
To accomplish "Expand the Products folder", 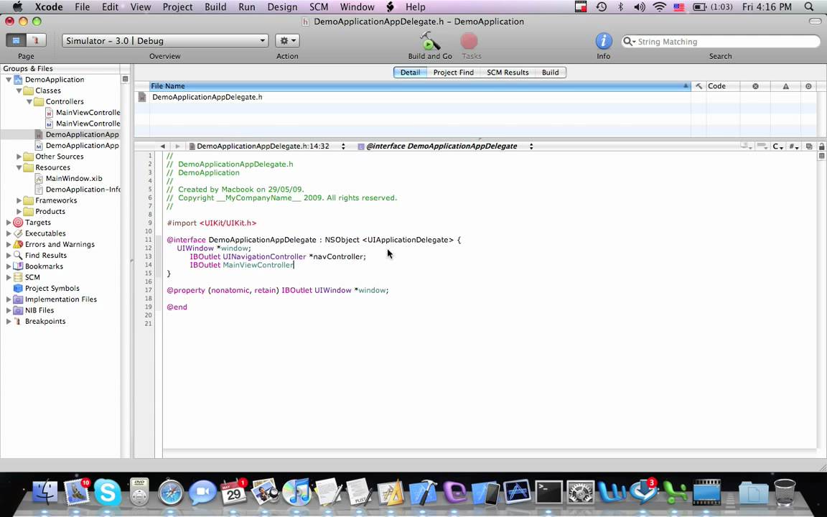I will point(19,212).
